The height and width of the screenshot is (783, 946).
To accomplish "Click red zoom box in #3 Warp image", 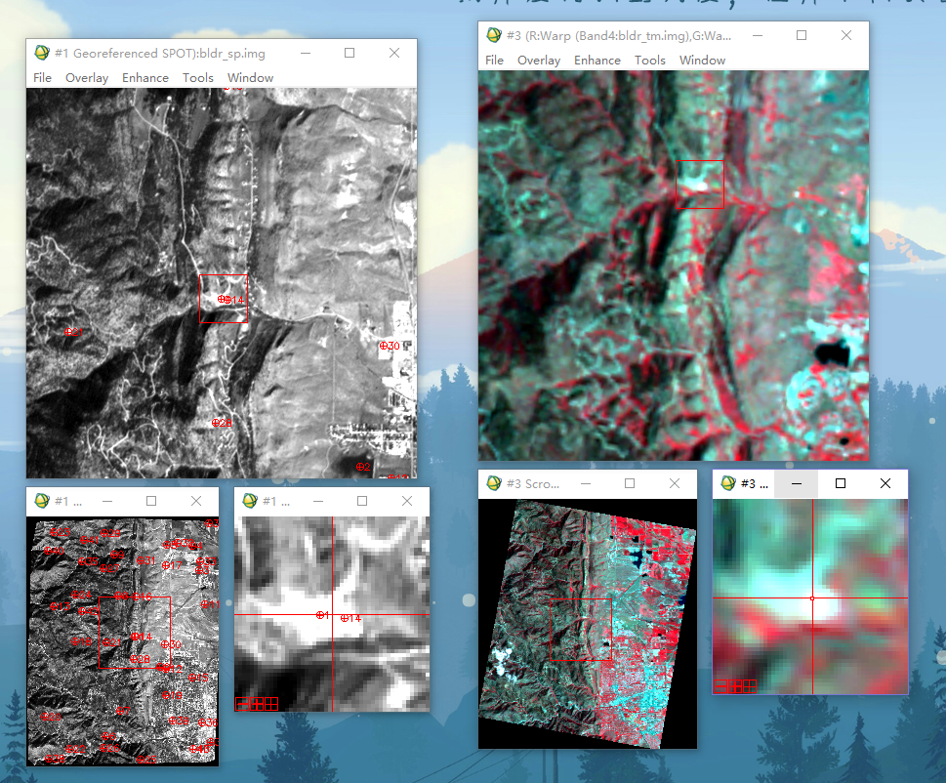I will pyautogui.click(x=700, y=185).
